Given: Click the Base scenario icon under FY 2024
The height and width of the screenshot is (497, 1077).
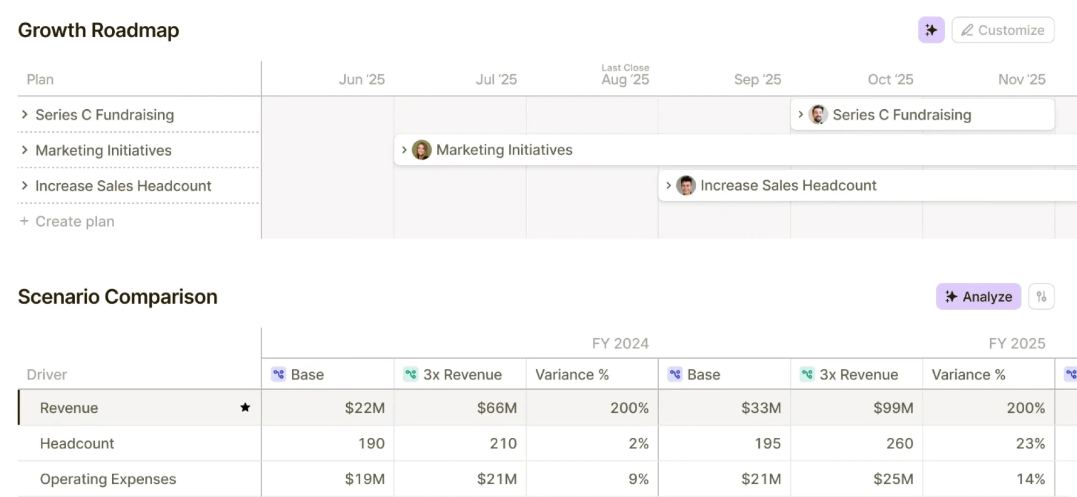Looking at the screenshot, I should coord(278,374).
